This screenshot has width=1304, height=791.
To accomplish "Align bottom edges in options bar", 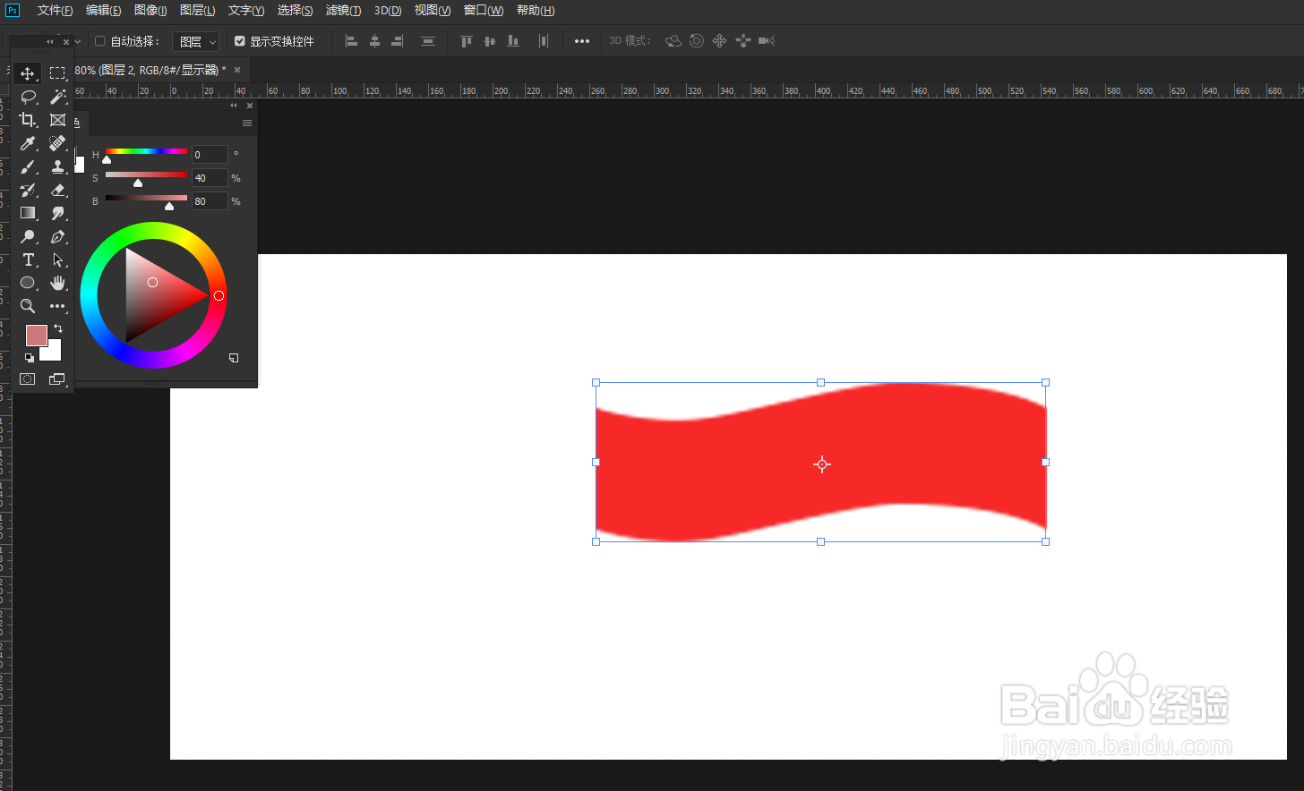I will point(512,41).
